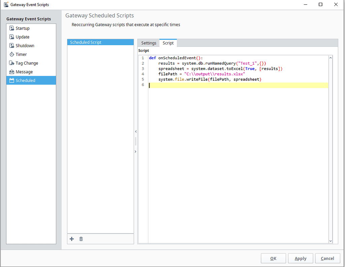Open the Startup event scripts

(x=31, y=28)
